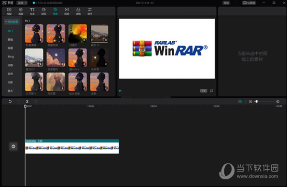This screenshot has height=187, width=287.
Task: Open the 调节 (adjust) sliders tab
Action: 90,11
